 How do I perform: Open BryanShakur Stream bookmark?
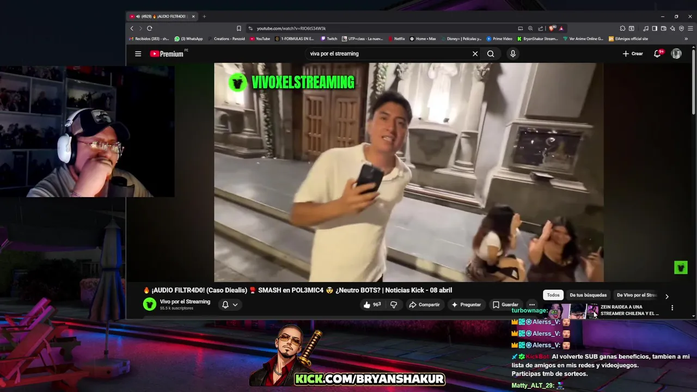click(x=537, y=39)
